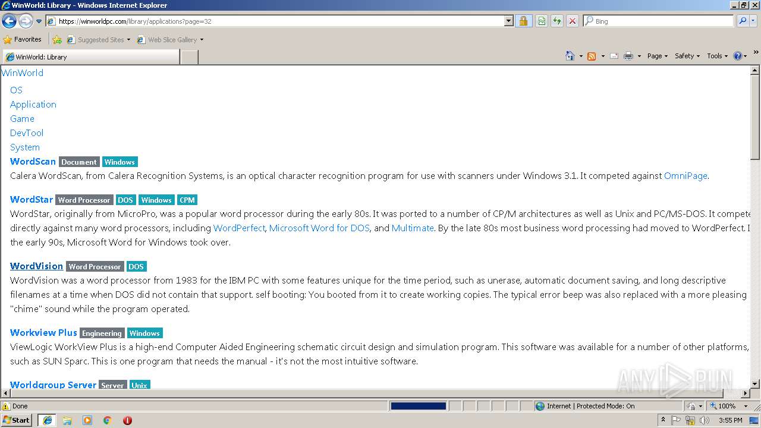The width and height of the screenshot is (761, 428).
Task: Open the Windows Start button
Action: click(x=17, y=420)
